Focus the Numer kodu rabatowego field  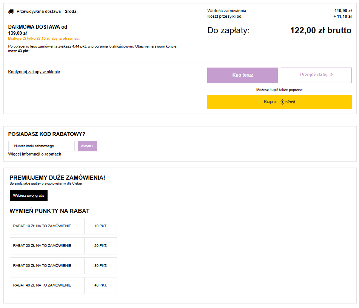(42, 146)
